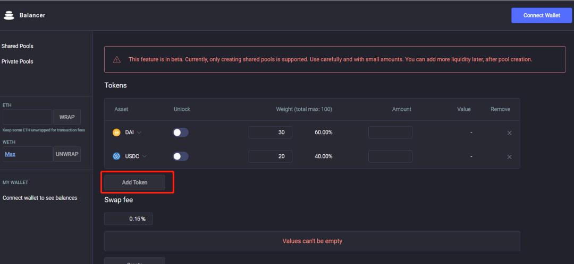
Task: Open the USDC asset dropdown chevron
Action: tap(144, 156)
